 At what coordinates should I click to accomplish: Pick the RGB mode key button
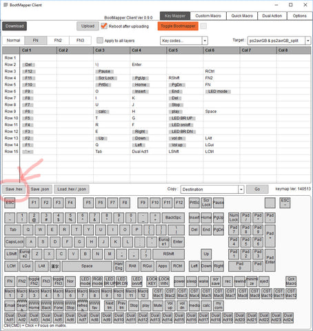97,281
